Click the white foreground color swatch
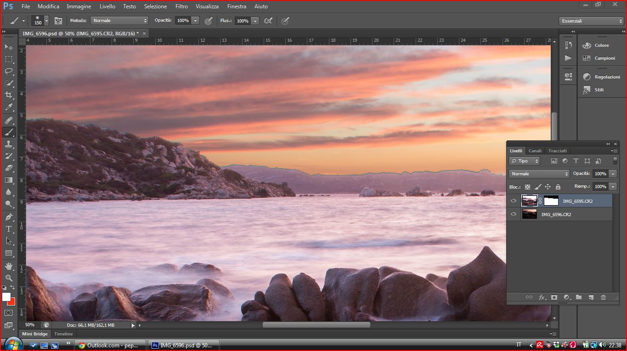This screenshot has height=351, width=627. pyautogui.click(x=6, y=297)
